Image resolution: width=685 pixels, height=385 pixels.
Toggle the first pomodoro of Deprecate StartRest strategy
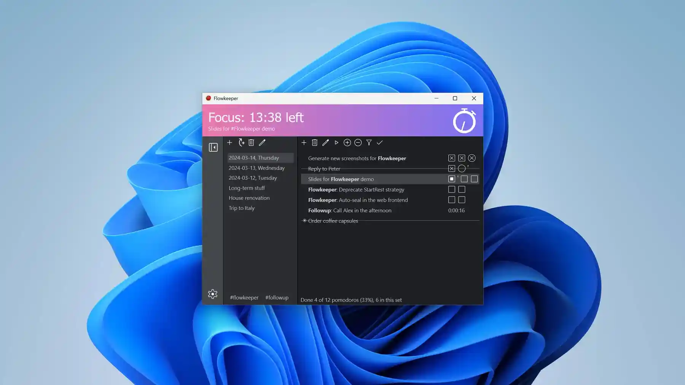tap(451, 189)
